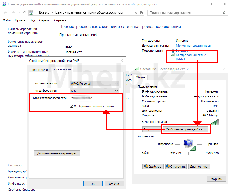
Task: Toggle the "Отображать вводимые знаки" checkbox
Action: (x=72, y=106)
